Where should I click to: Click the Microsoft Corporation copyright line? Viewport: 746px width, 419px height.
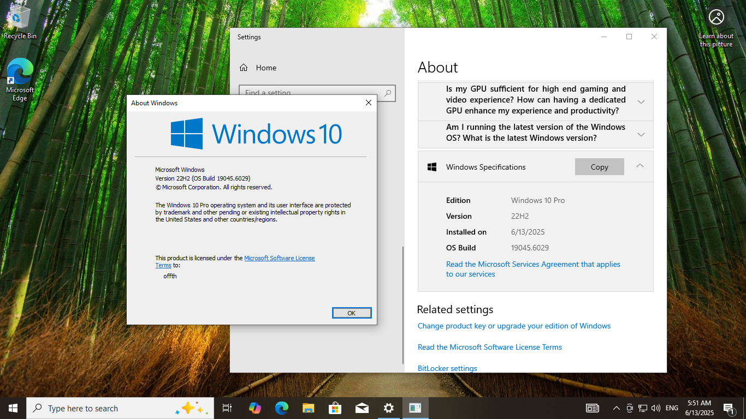pos(214,187)
